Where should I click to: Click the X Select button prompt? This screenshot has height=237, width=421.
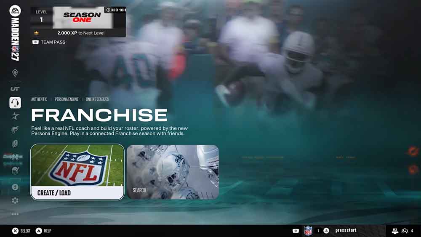[x=15, y=231]
